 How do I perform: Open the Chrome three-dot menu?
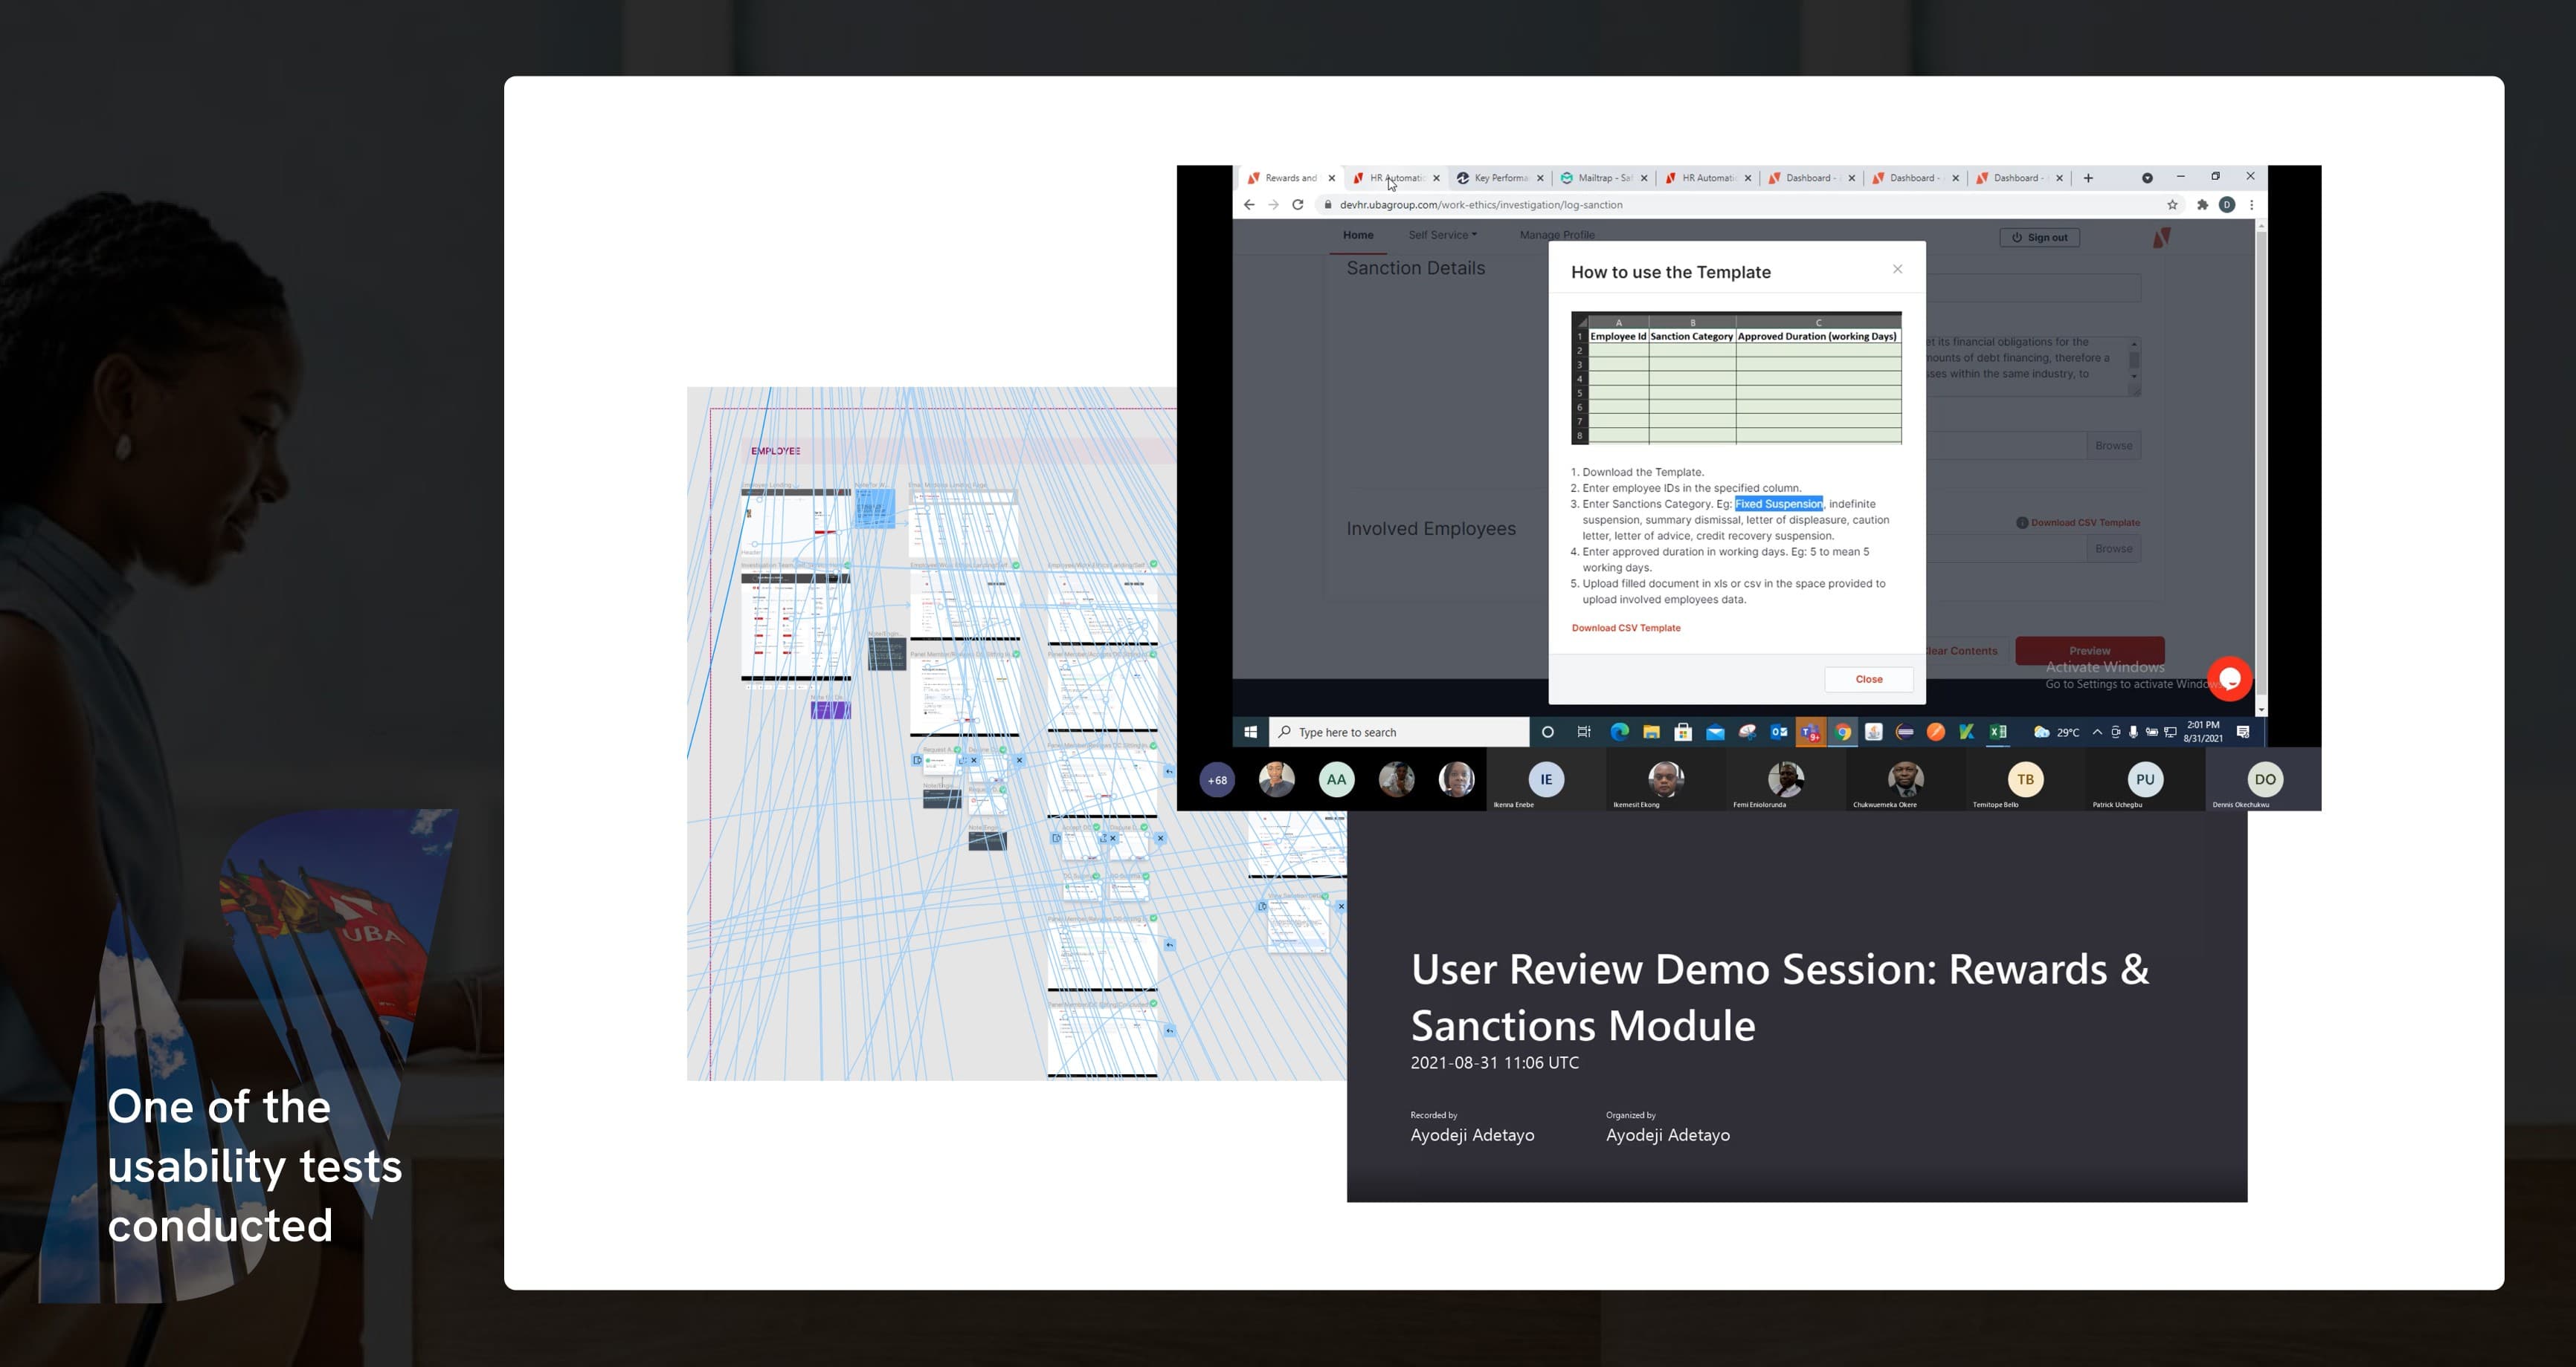(x=2251, y=205)
